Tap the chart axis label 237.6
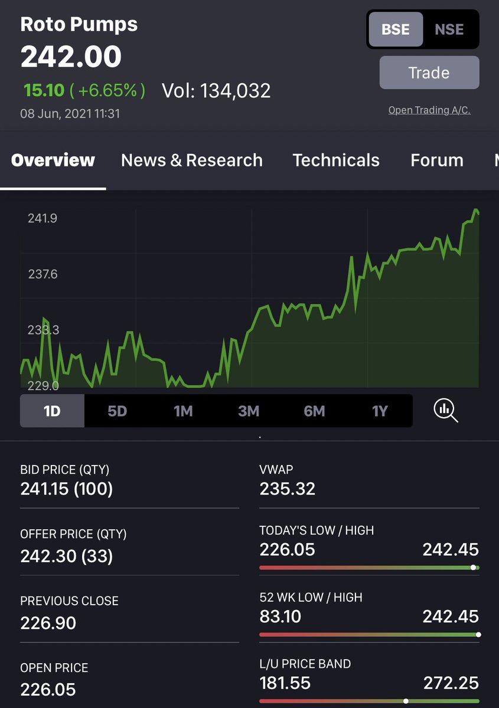 (43, 274)
